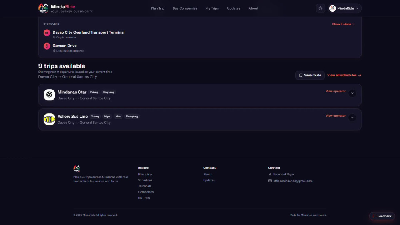The image size is (400, 225).
Task: Click the Facebook icon in Connect section
Action: click(270, 175)
